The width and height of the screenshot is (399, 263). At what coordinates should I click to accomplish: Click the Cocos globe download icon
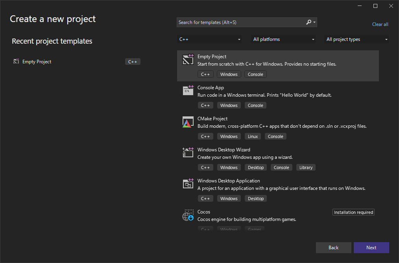pyautogui.click(x=188, y=215)
